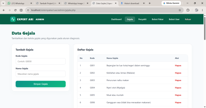Open the Bobot User nav item
Viewport: 206px width, 108px height.
click(x=174, y=19)
